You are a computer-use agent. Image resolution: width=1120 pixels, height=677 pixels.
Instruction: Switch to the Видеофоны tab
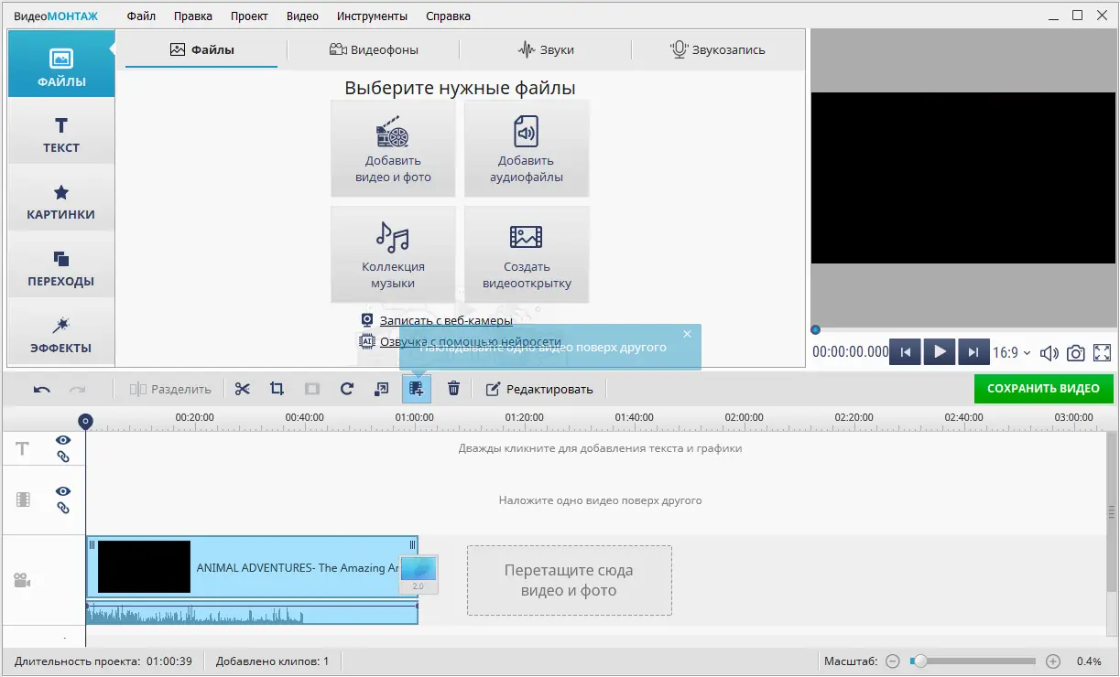coord(374,49)
